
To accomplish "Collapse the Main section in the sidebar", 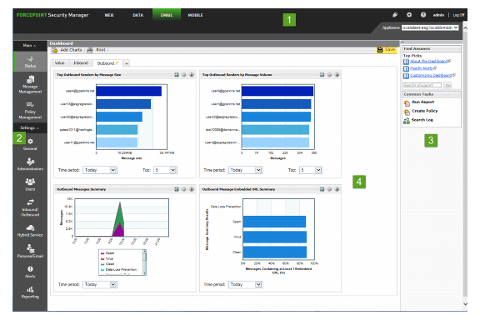I will (x=30, y=46).
